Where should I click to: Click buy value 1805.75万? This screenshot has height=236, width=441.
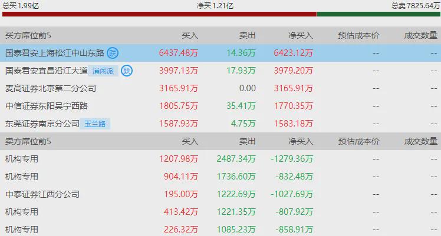click(179, 106)
